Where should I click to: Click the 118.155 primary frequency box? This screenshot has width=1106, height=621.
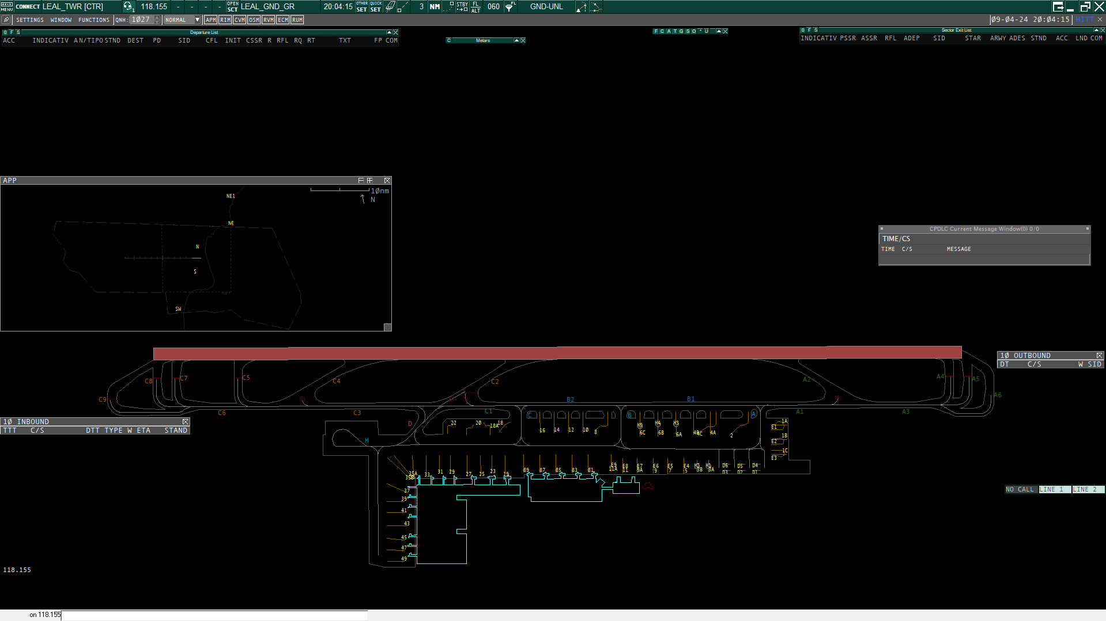coord(154,6)
